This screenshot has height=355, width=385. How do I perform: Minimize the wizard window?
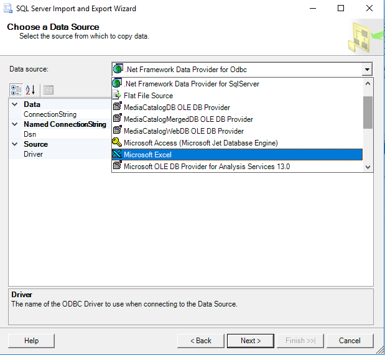coord(313,9)
